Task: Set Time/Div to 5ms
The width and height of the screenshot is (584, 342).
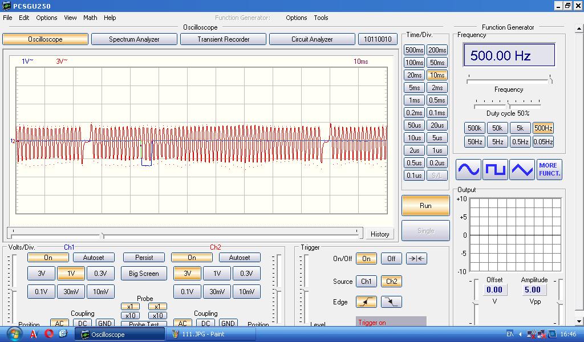Action: [x=414, y=88]
